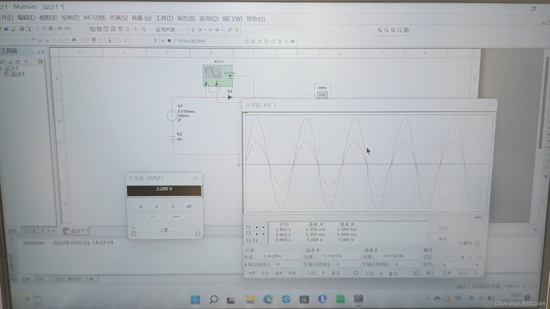Viewport: 550px width, 309px height.
Task: Click the Undo arrow icon in toolbar
Action: 60,29
